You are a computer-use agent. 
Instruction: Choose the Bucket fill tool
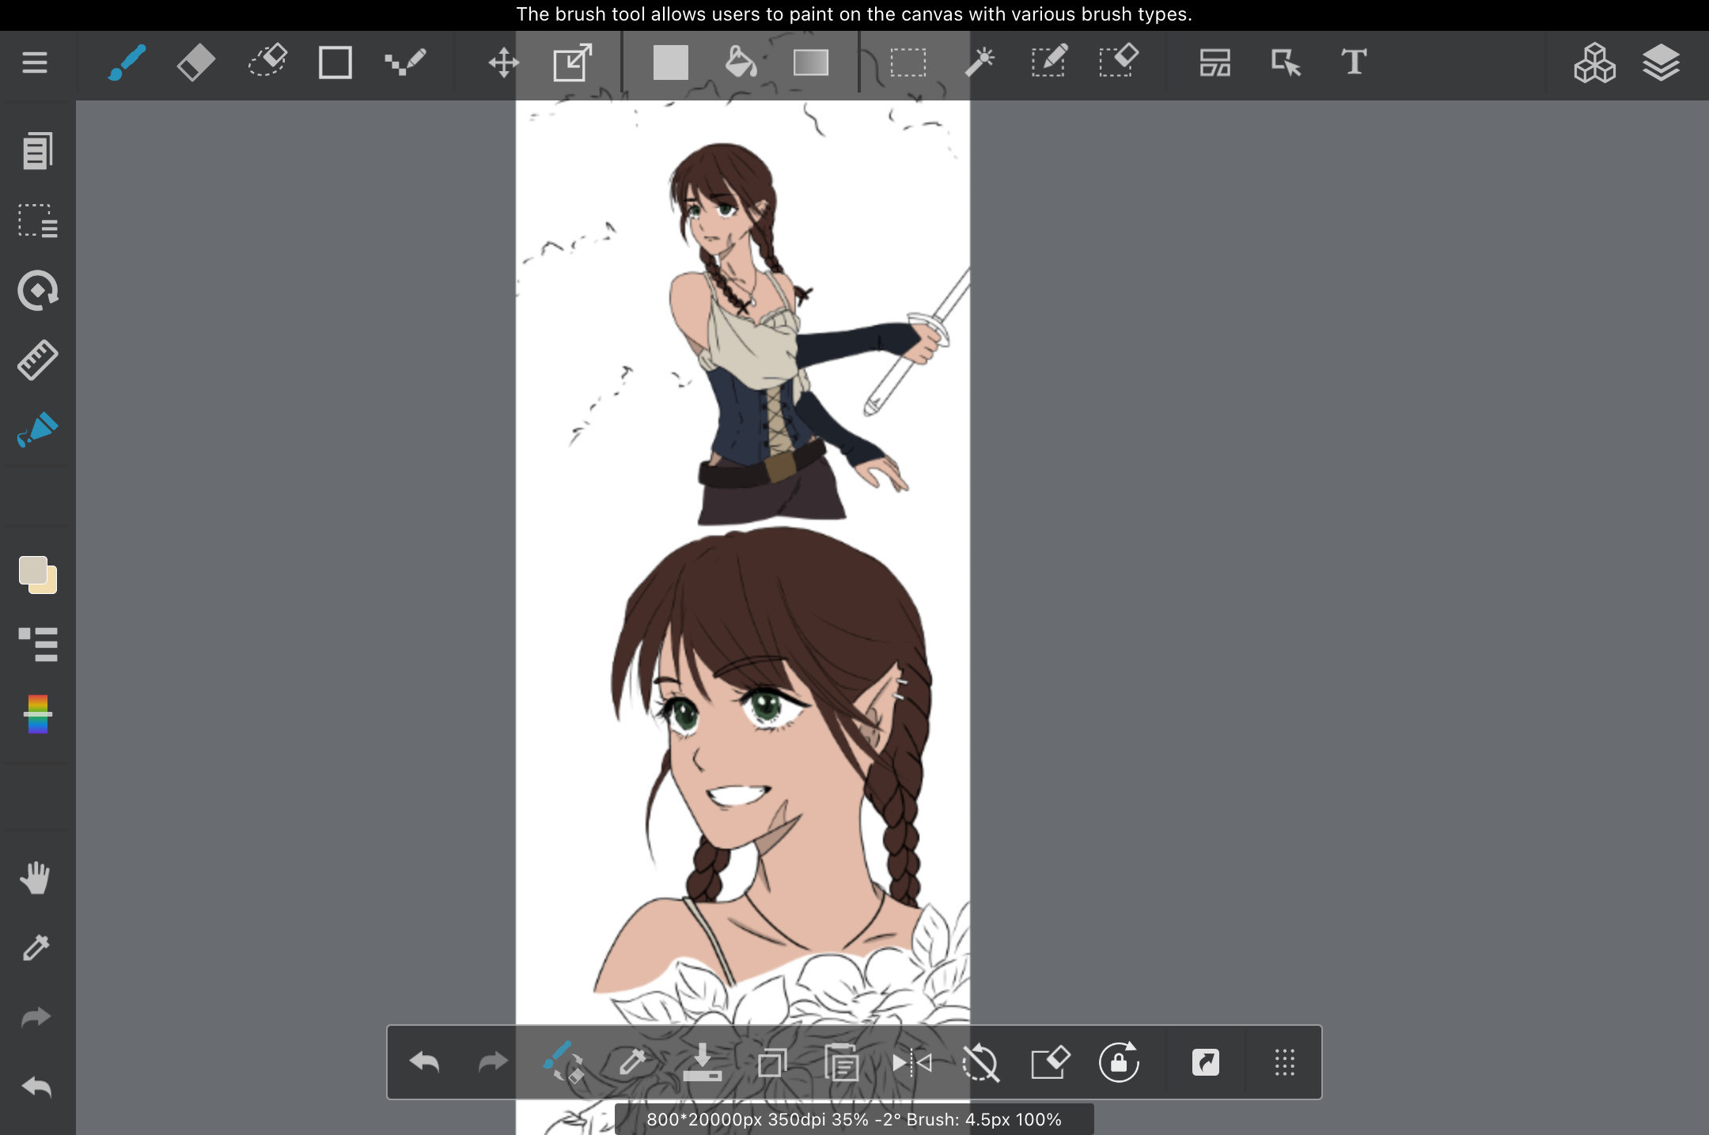pos(741,62)
